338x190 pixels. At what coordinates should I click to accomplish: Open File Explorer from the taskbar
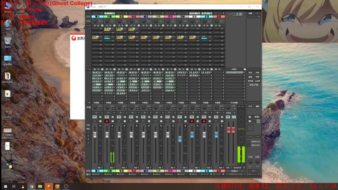pos(40,186)
